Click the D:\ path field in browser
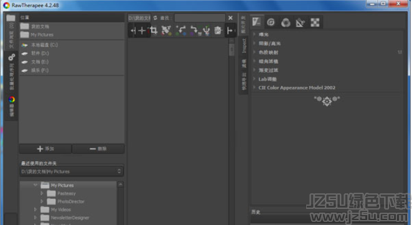Viewport: 412px width, 225px height. 139,18
